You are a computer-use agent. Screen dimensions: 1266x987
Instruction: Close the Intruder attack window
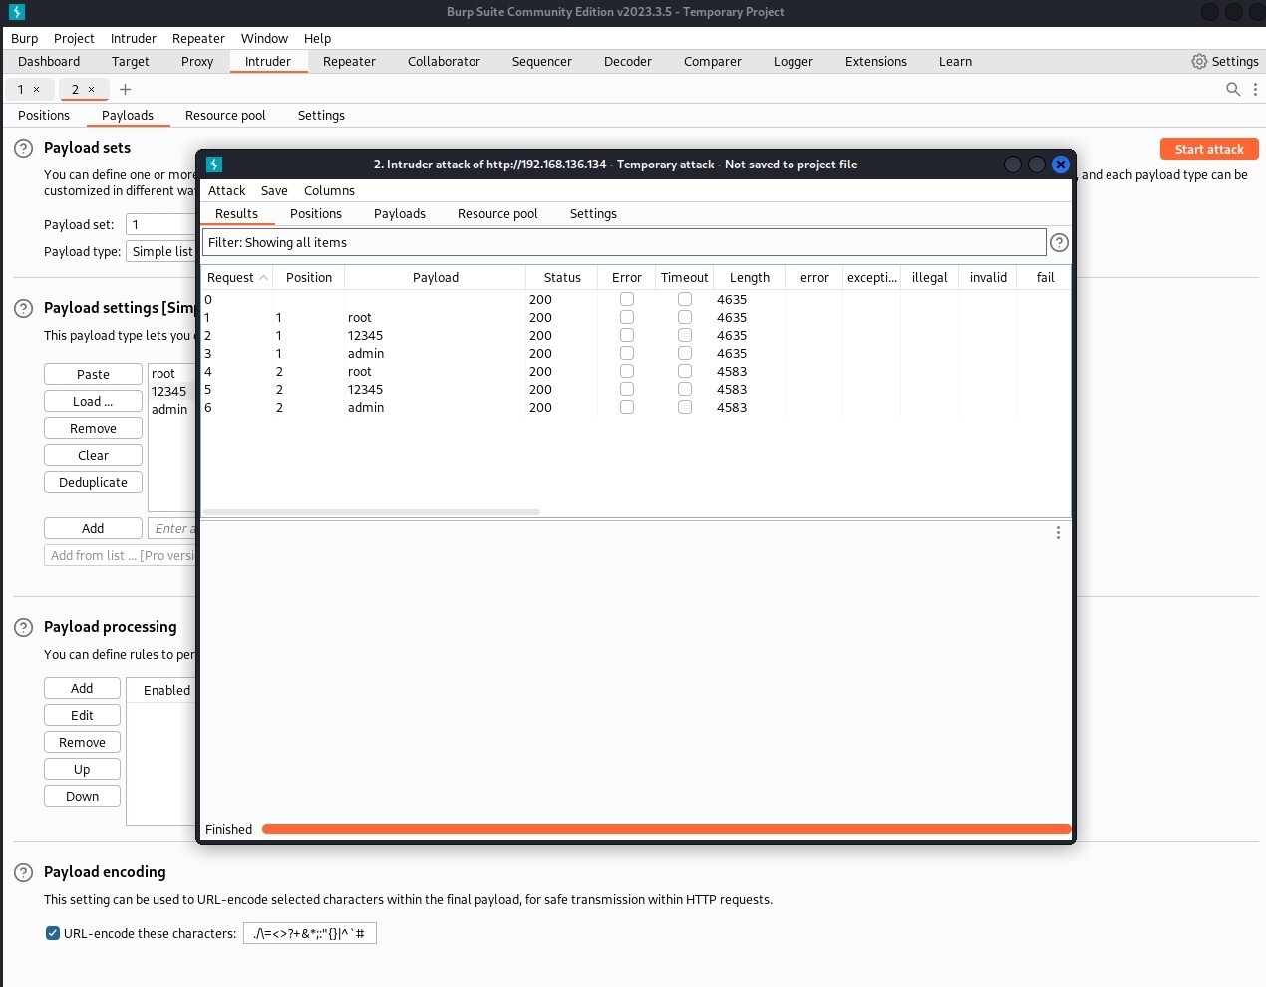(x=1061, y=164)
